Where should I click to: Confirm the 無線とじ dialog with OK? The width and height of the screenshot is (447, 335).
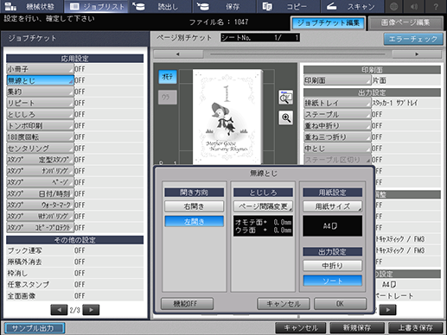pyautogui.click(x=340, y=304)
